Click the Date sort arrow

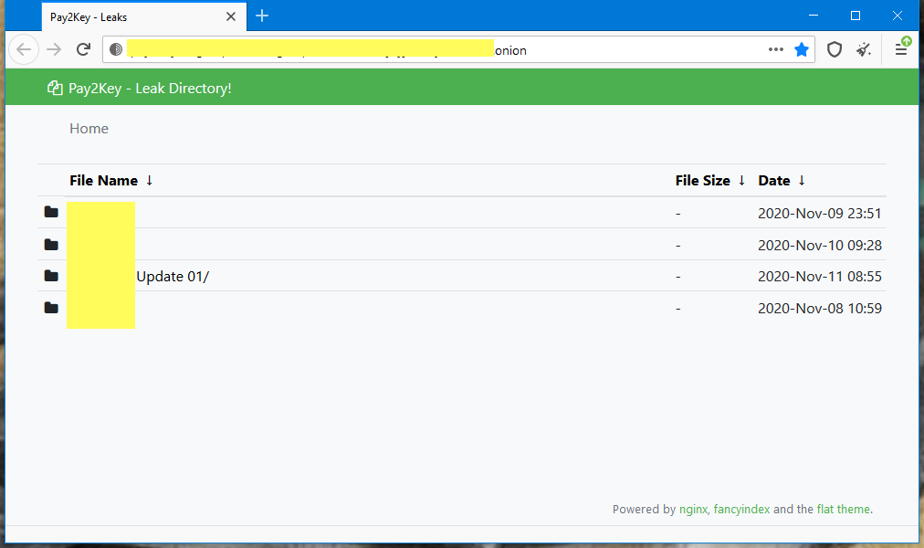coord(802,180)
